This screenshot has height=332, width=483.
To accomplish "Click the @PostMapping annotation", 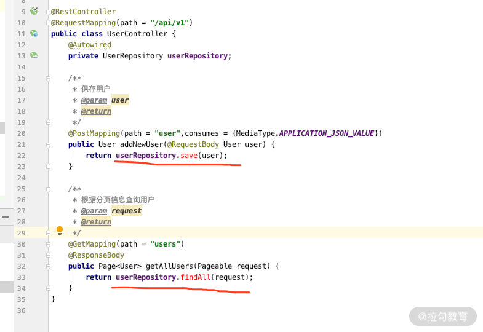I will click(x=94, y=133).
